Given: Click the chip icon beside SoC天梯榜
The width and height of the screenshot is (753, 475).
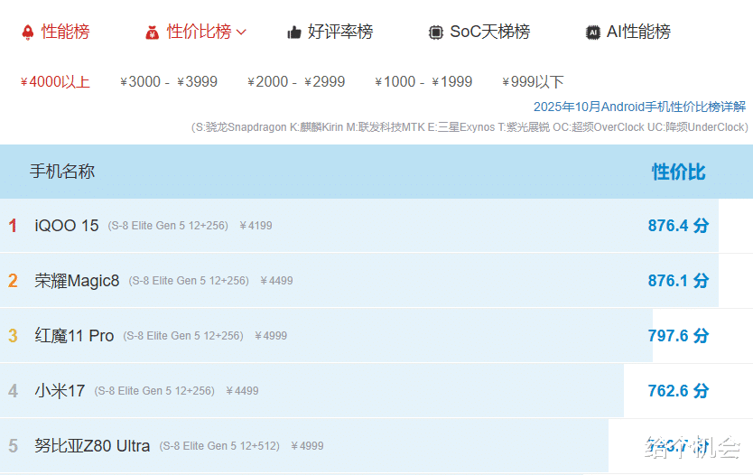Looking at the screenshot, I should pos(435,33).
